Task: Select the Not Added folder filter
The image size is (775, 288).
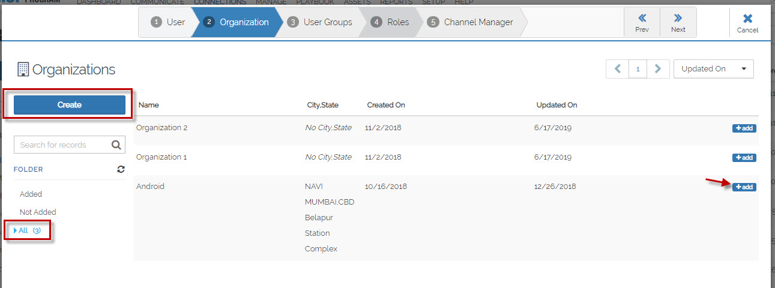Action: pyautogui.click(x=38, y=212)
